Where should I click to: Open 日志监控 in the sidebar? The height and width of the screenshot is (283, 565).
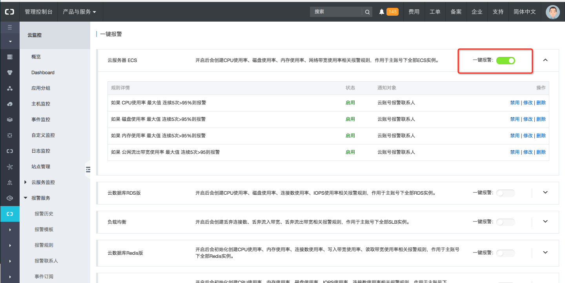(x=41, y=151)
